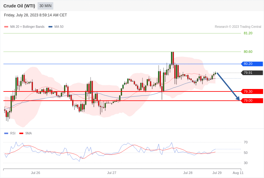Click the red 79.30 support price tag
The width and height of the screenshot is (264, 178).
[252, 91]
